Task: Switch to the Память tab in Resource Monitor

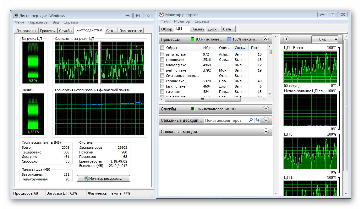Action: (x=198, y=29)
